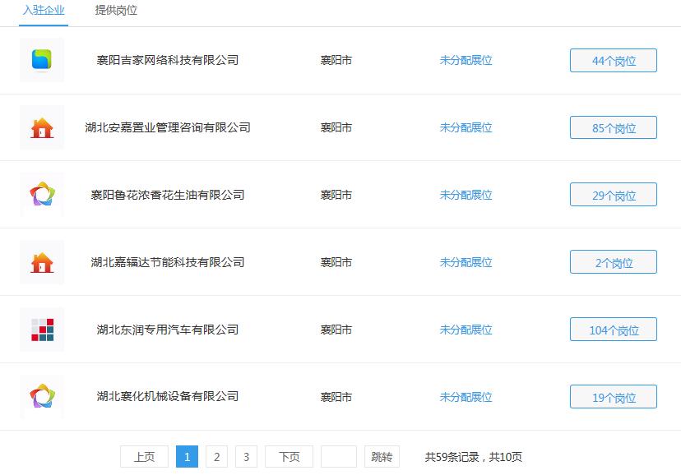Click the 襄阳吉家网络科技 company logo icon

(42, 60)
